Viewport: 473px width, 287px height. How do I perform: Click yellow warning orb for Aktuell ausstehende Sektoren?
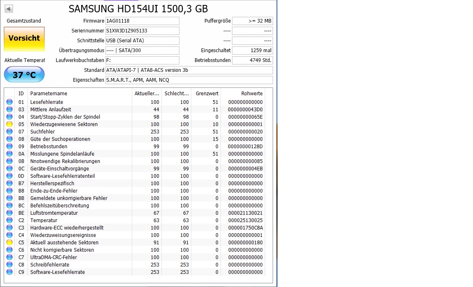10,242
